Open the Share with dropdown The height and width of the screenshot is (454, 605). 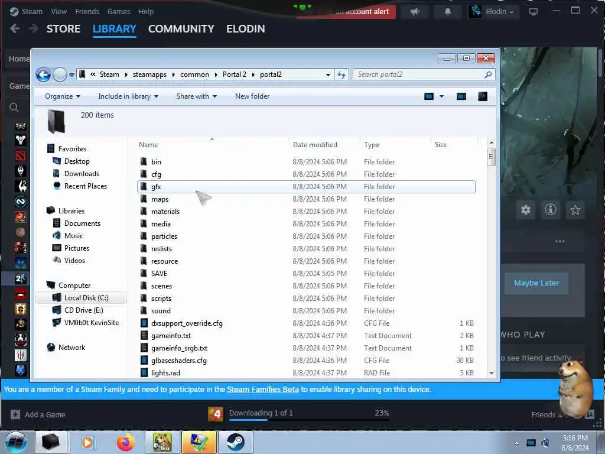[x=197, y=96]
